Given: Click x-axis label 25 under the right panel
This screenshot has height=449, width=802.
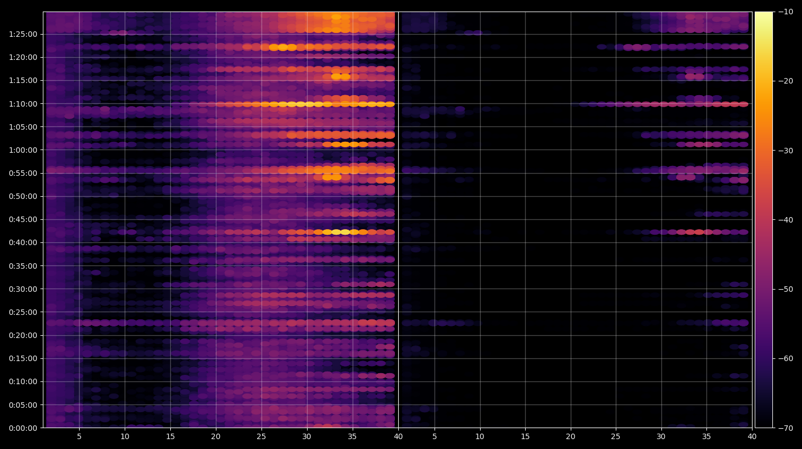Looking at the screenshot, I should coord(616,437).
